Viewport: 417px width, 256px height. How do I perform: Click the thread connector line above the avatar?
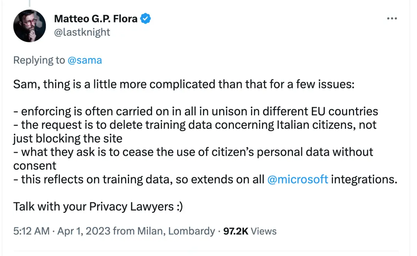pyautogui.click(x=30, y=3)
